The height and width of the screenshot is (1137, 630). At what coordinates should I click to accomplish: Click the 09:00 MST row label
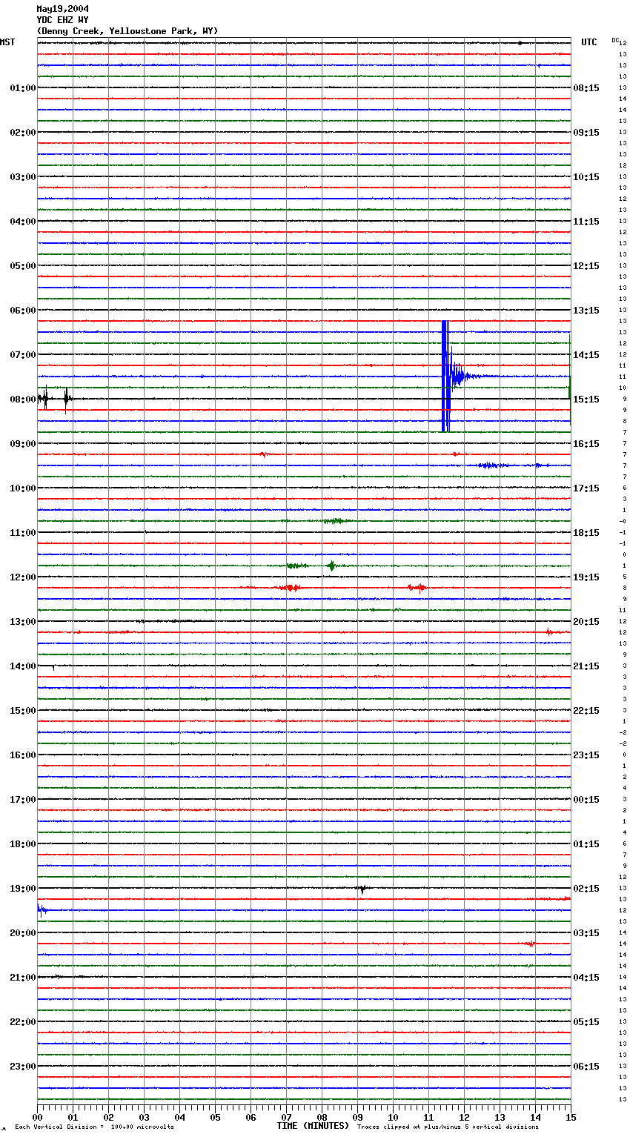[x=23, y=444]
